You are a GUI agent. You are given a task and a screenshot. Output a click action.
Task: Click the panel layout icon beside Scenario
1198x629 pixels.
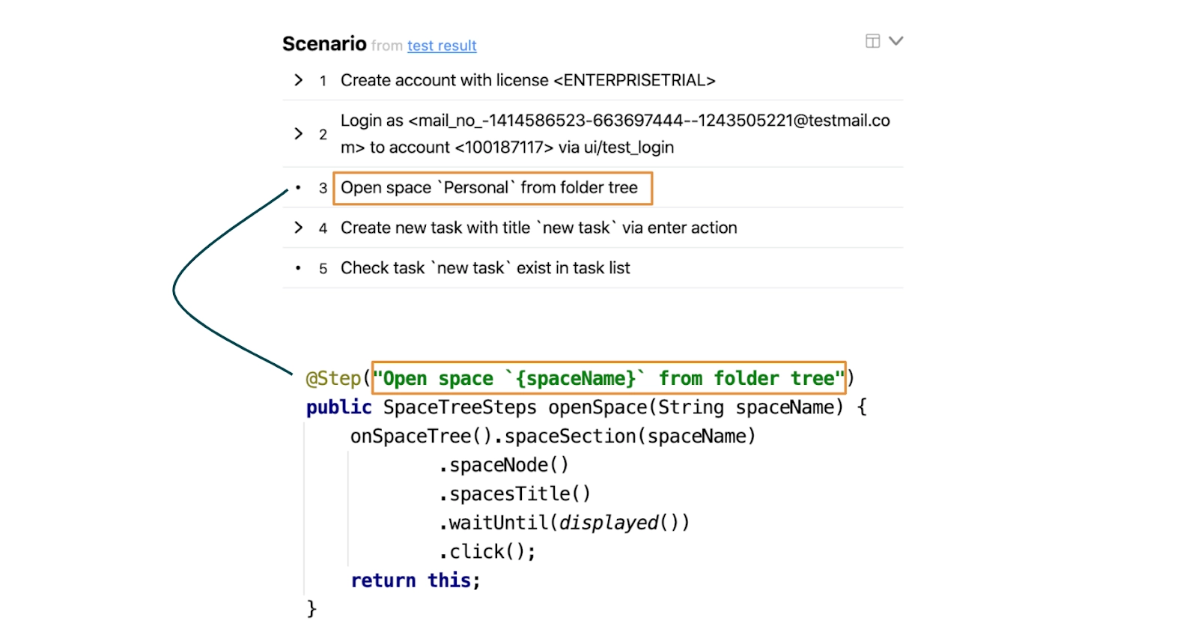click(872, 41)
